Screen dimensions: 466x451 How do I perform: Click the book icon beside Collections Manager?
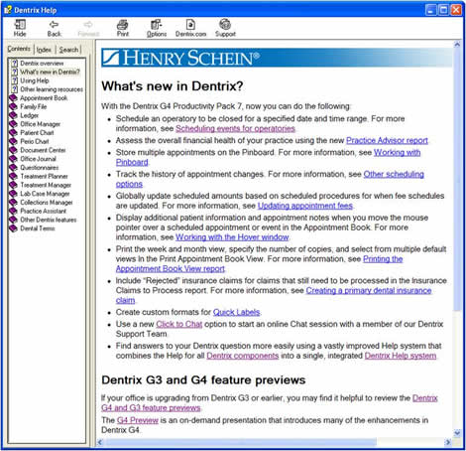[x=13, y=202]
